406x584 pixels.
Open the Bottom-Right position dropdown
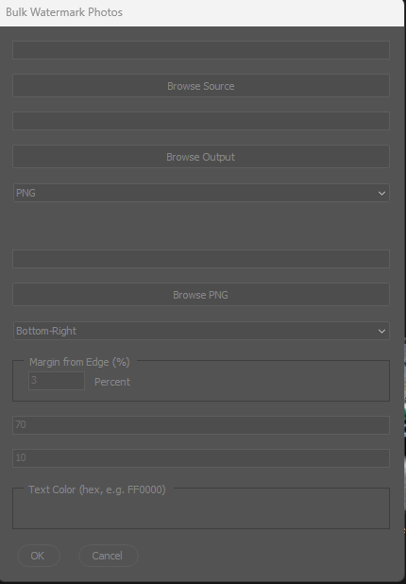point(201,331)
